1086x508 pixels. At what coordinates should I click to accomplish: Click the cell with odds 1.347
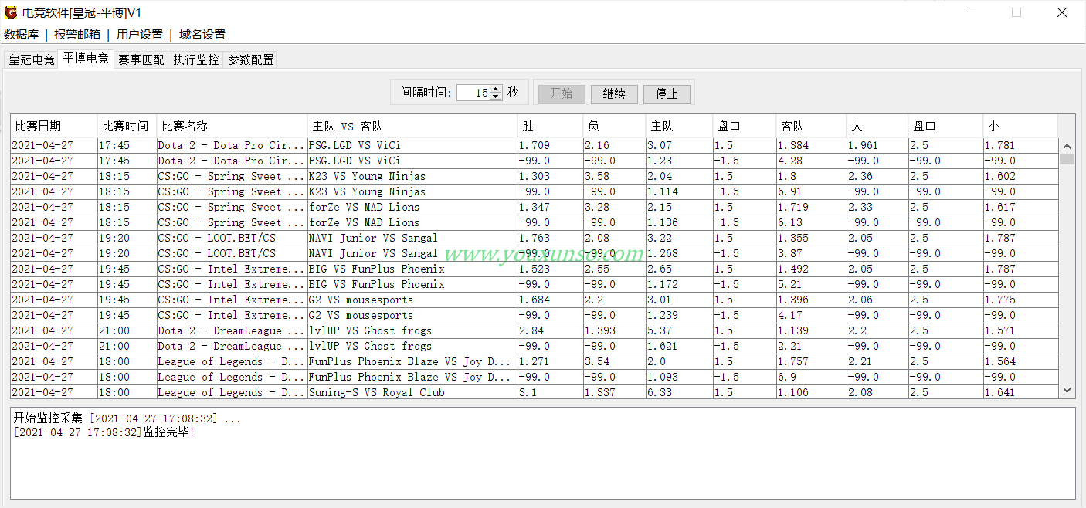click(550, 207)
